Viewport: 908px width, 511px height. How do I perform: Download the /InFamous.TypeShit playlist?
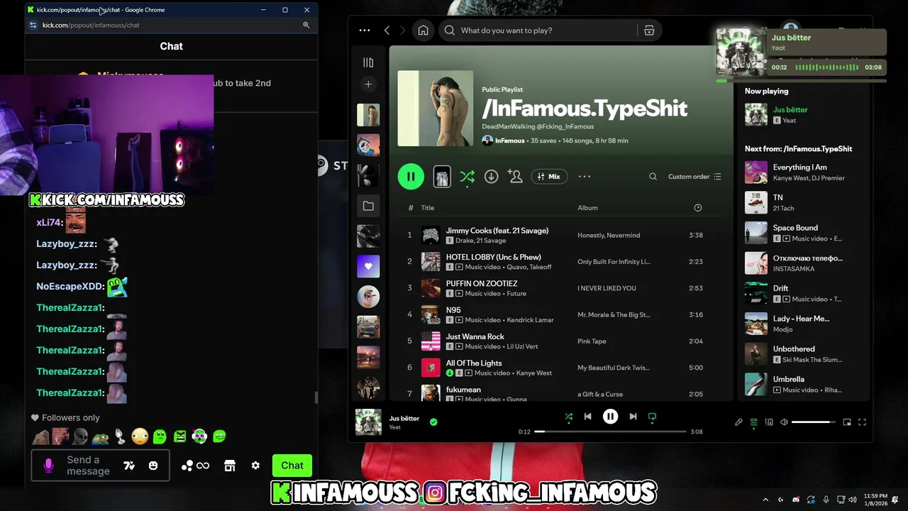(x=491, y=177)
